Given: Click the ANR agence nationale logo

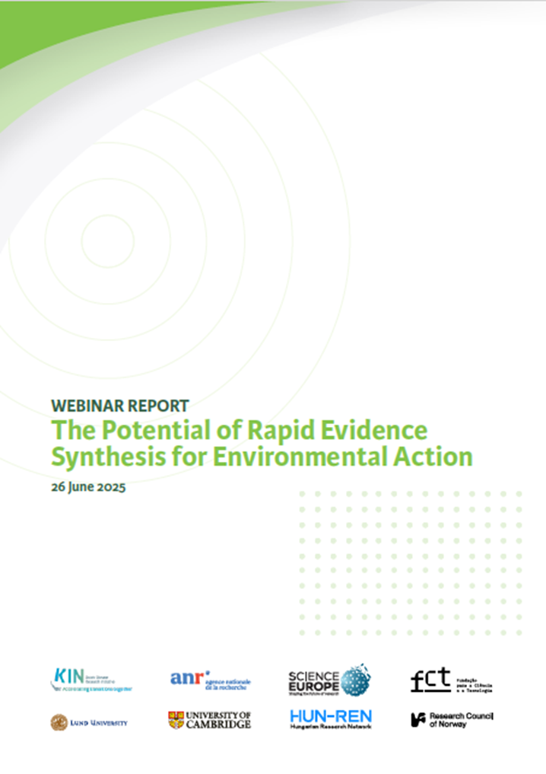Looking at the screenshot, I should 210,679.
